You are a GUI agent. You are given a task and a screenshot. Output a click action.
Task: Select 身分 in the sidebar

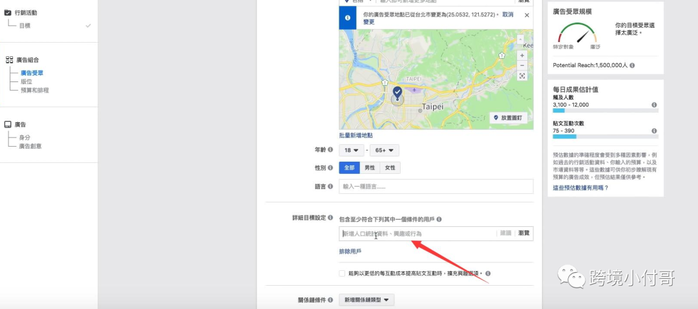[x=25, y=138]
